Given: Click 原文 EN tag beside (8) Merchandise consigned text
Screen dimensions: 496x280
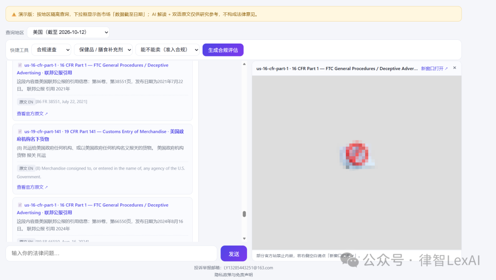Looking at the screenshot, I should [x=26, y=169].
